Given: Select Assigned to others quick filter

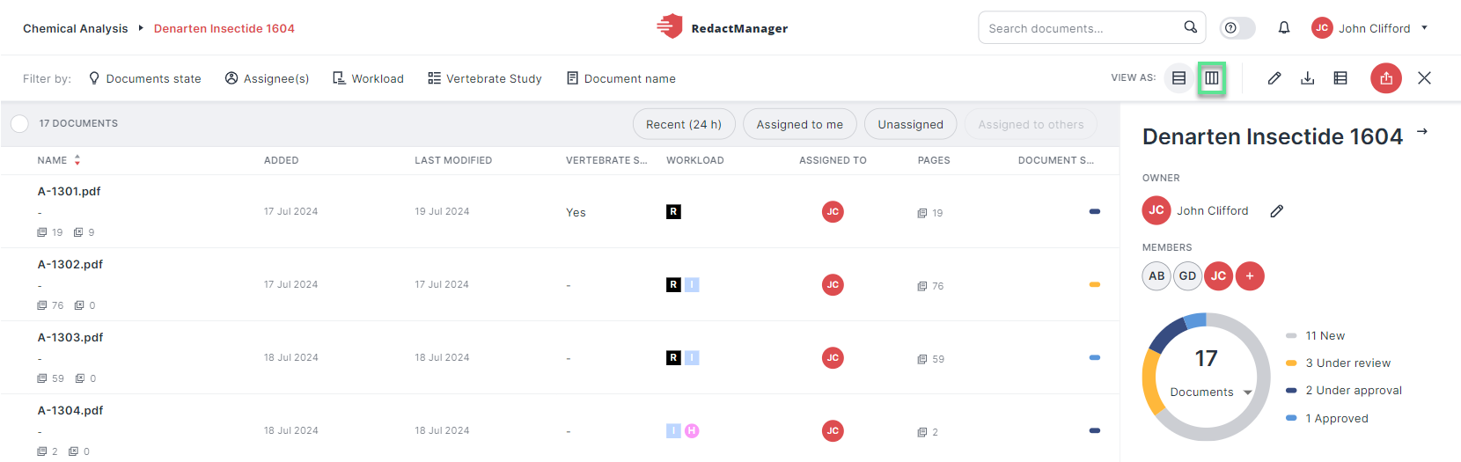Looking at the screenshot, I should pyautogui.click(x=1031, y=124).
